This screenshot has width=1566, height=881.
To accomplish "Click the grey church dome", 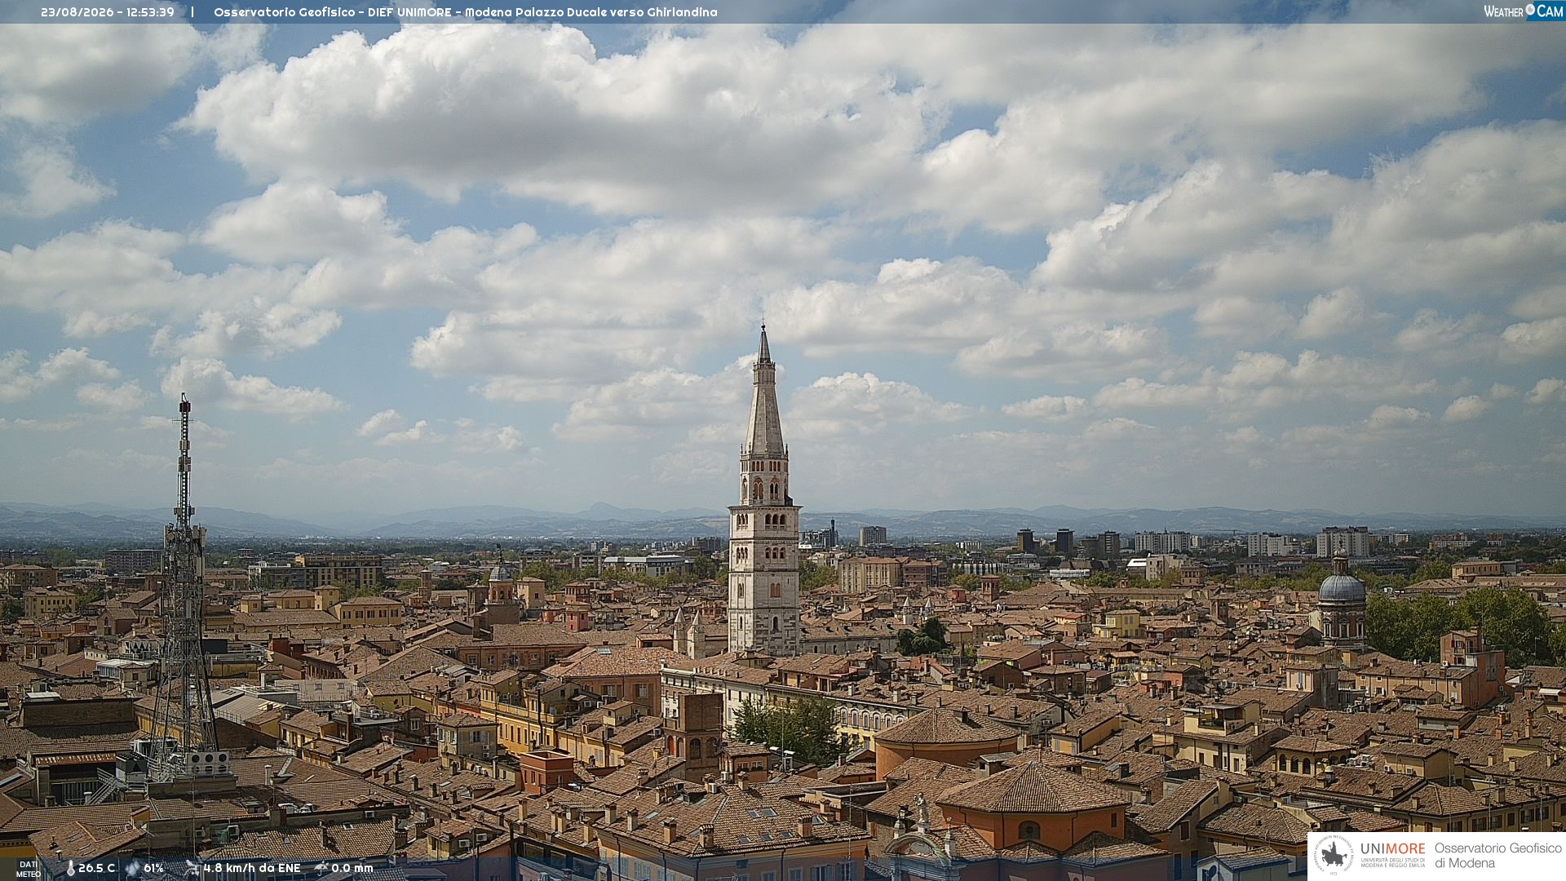I will click(1342, 587).
